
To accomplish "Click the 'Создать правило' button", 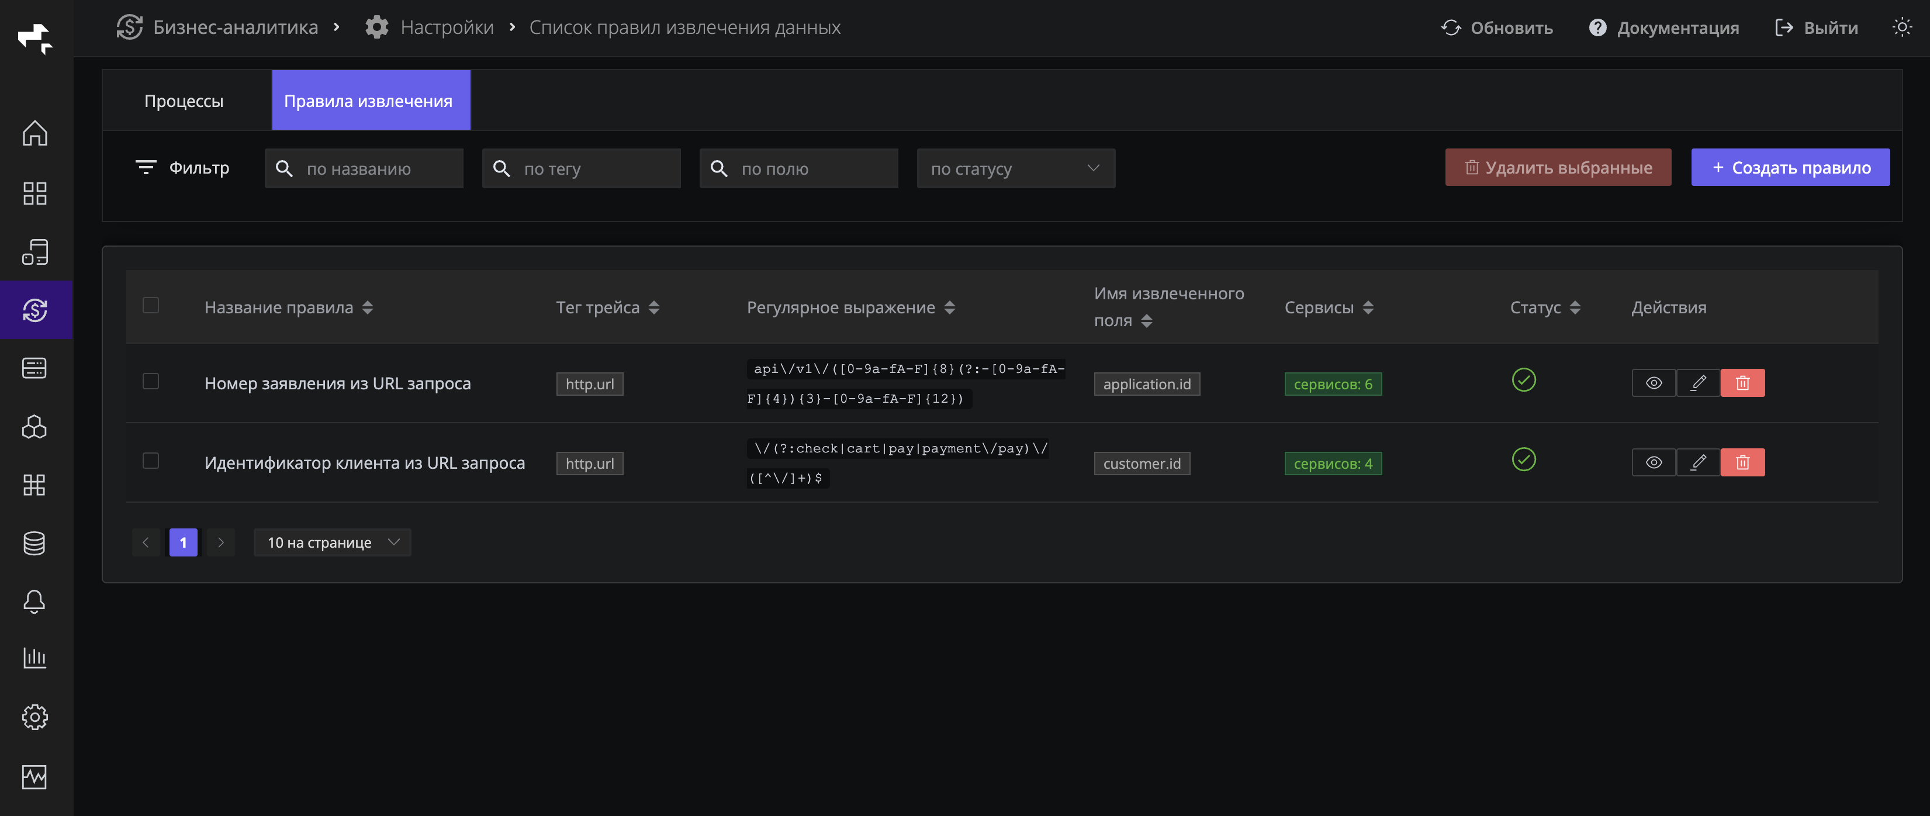I will (1790, 168).
